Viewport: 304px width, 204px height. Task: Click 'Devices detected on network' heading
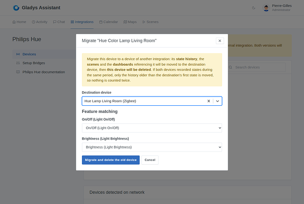pyautogui.click(x=117, y=193)
